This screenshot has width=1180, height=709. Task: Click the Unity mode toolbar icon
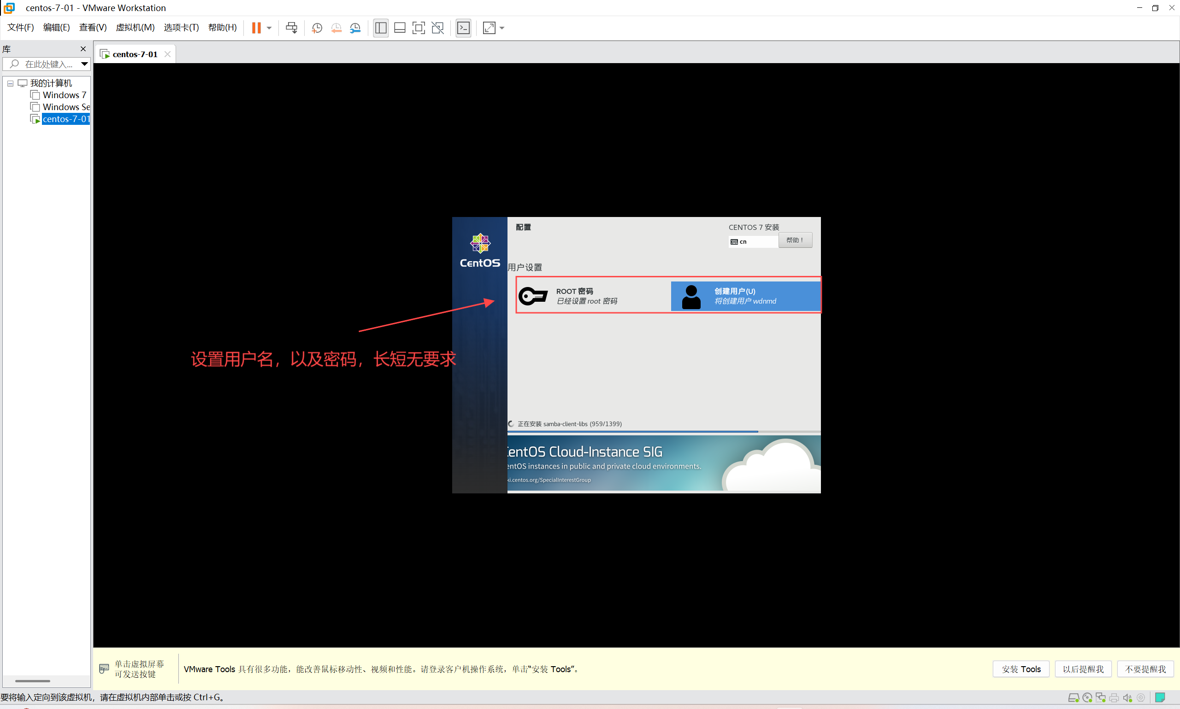437,28
